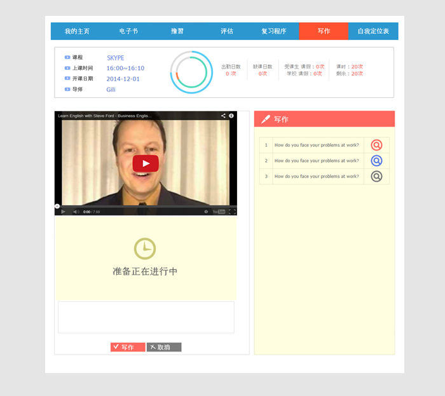Click the red YouTube play button
Image resolution: width=445 pixels, height=396 pixels.
pos(146,163)
